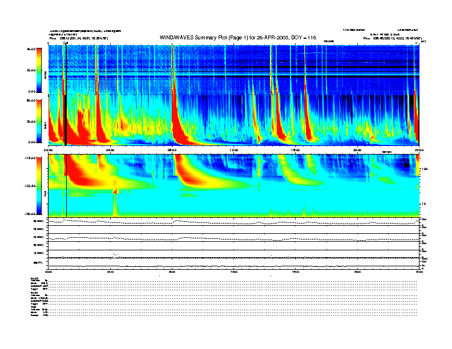Image resolution: width=452 pixels, height=349 pixels.
Task: Click the red burst at 08:00 in RAD1
Action: tap(177, 127)
